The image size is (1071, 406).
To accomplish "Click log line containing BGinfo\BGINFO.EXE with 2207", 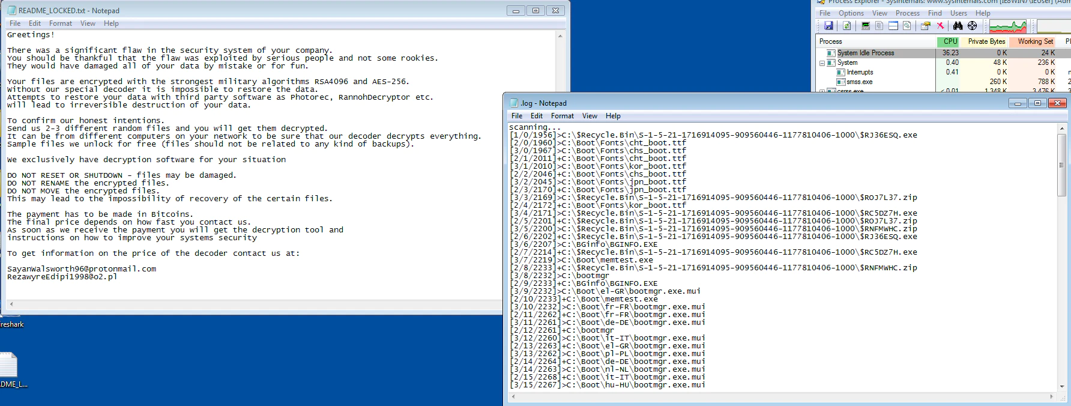I will [x=584, y=244].
